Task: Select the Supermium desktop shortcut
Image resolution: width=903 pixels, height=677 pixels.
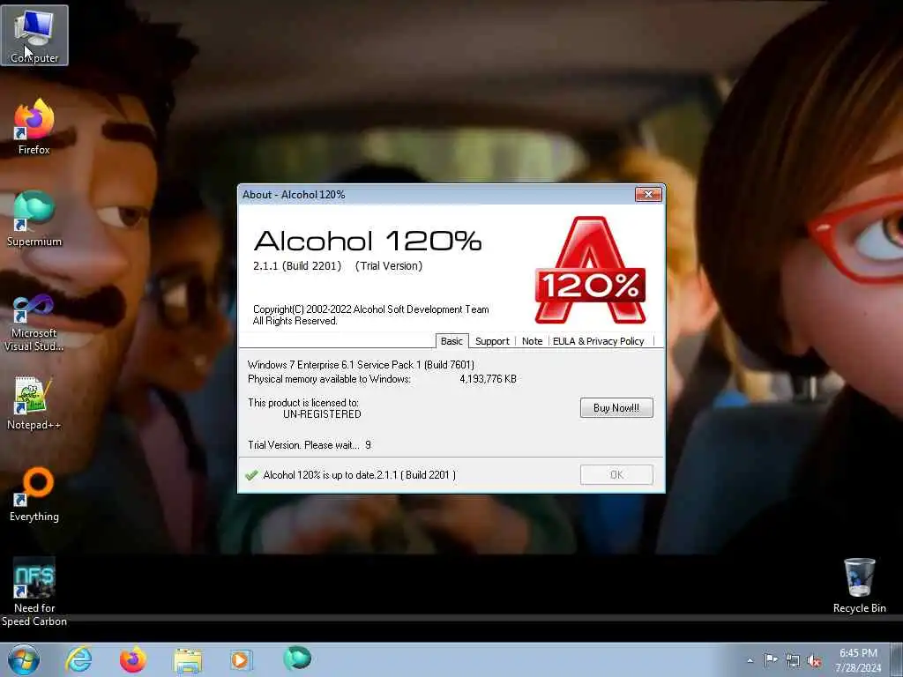Action: click(x=34, y=219)
